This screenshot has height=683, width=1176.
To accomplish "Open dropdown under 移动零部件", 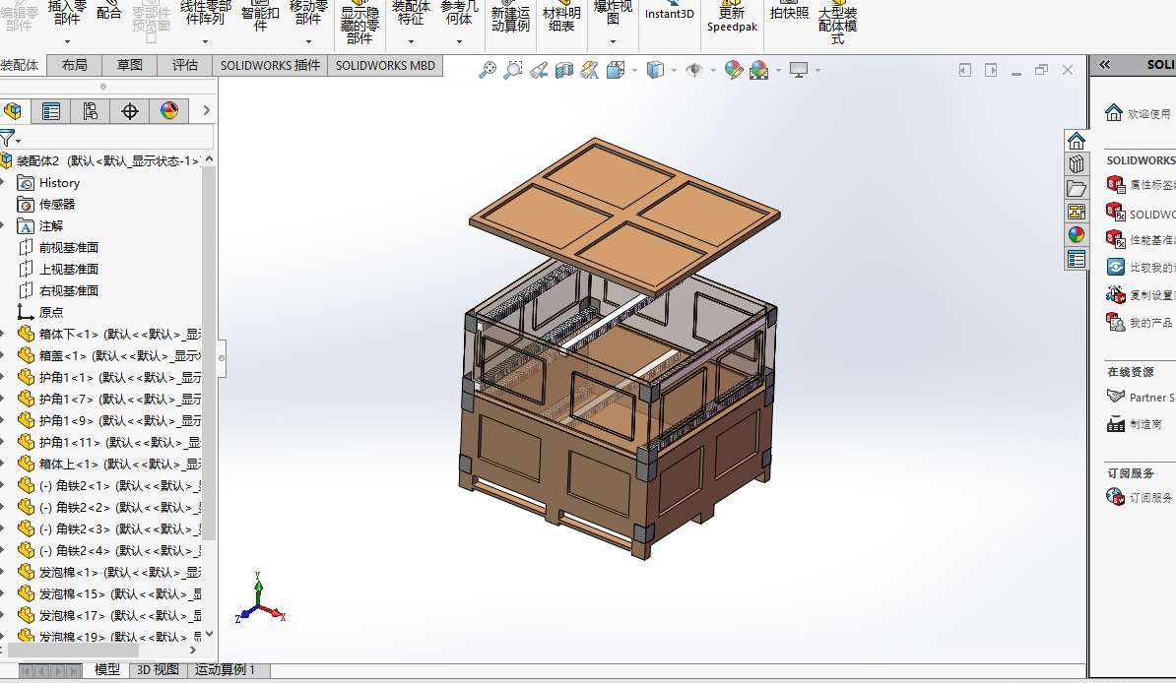I will point(307,42).
